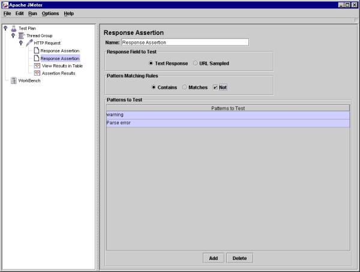Select the Contains radio button
The height and width of the screenshot is (272, 360).
click(x=154, y=87)
